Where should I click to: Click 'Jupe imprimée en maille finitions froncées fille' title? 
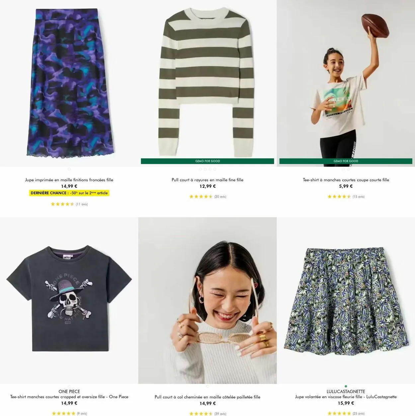point(69,180)
